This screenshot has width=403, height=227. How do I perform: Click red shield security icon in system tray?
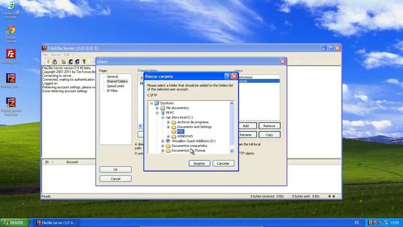click(375, 223)
